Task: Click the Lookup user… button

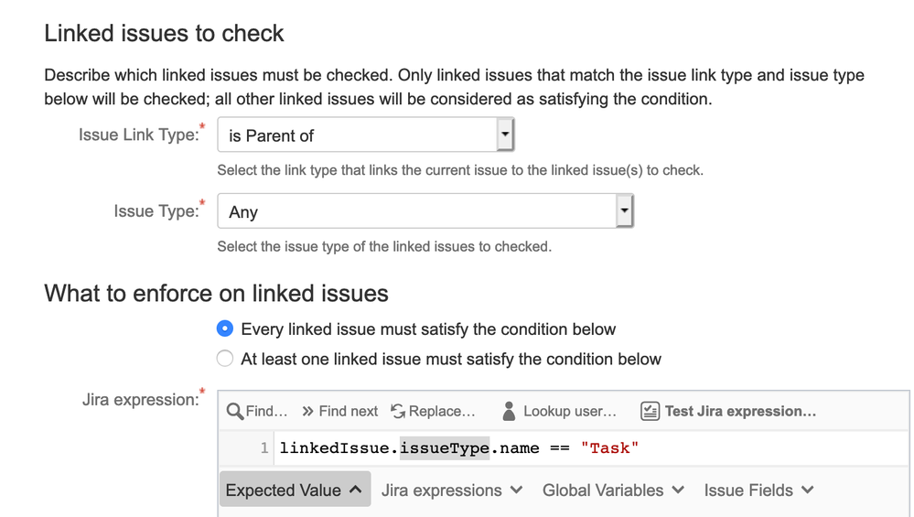Action: [x=559, y=411]
